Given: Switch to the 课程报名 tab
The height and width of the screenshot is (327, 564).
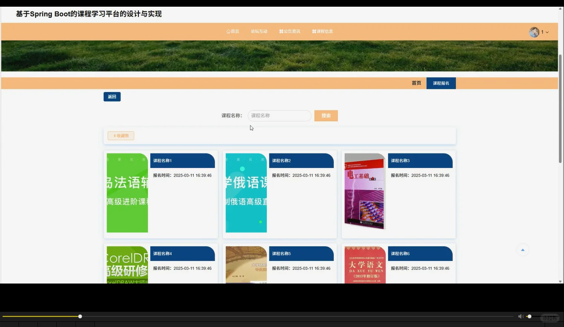Looking at the screenshot, I should click(x=441, y=83).
